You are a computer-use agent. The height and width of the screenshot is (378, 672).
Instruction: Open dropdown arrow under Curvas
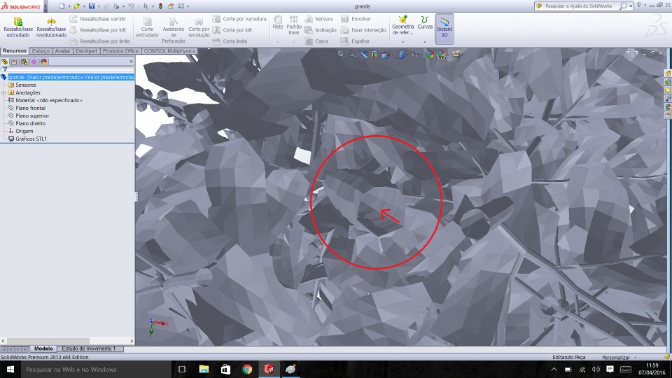coord(425,42)
